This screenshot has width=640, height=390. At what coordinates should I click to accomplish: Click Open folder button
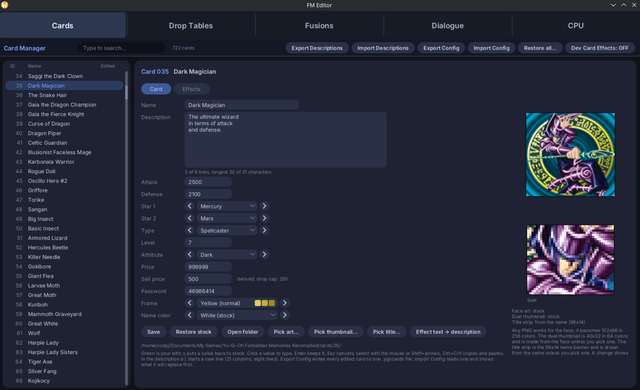click(243, 332)
